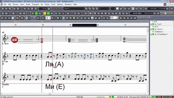Toggle the green global Solo button

tap(48, 13)
